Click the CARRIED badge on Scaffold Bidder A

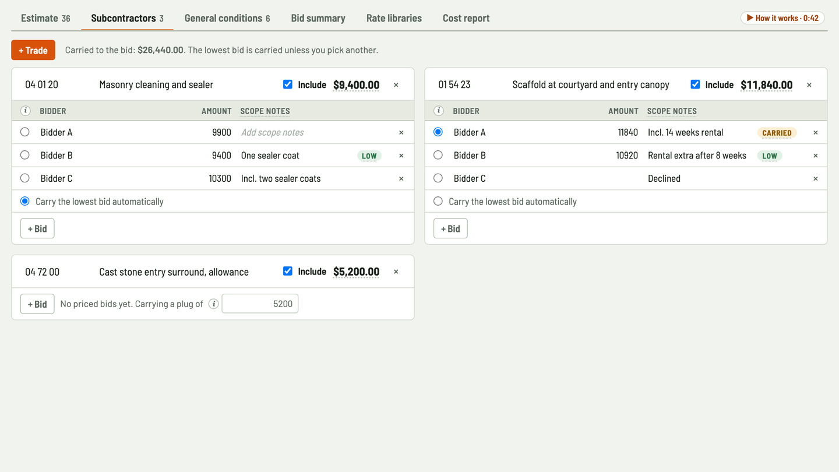point(777,133)
